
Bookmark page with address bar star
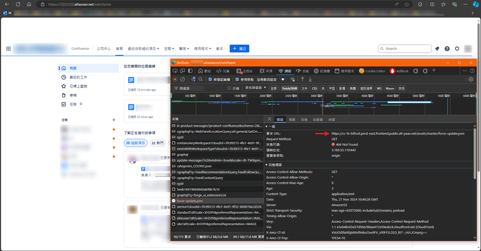tap(407, 4)
